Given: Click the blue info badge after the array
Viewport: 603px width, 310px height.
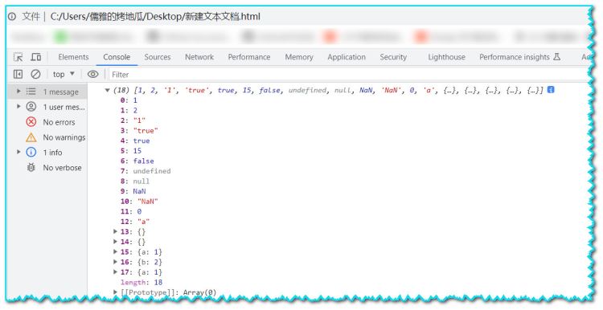Looking at the screenshot, I should click(551, 90).
